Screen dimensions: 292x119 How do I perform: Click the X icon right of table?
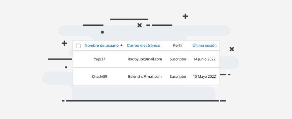coord(232,49)
